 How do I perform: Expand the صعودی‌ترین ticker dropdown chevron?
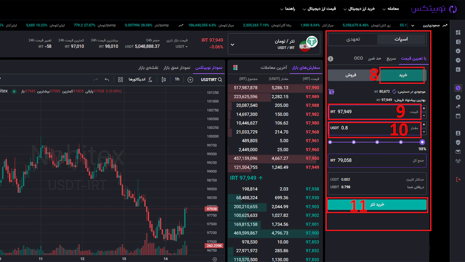coord(412,25)
